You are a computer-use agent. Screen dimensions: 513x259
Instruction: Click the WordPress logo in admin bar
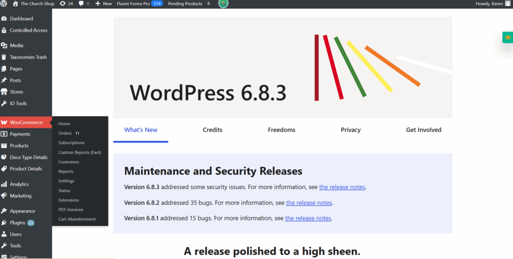[5, 3]
